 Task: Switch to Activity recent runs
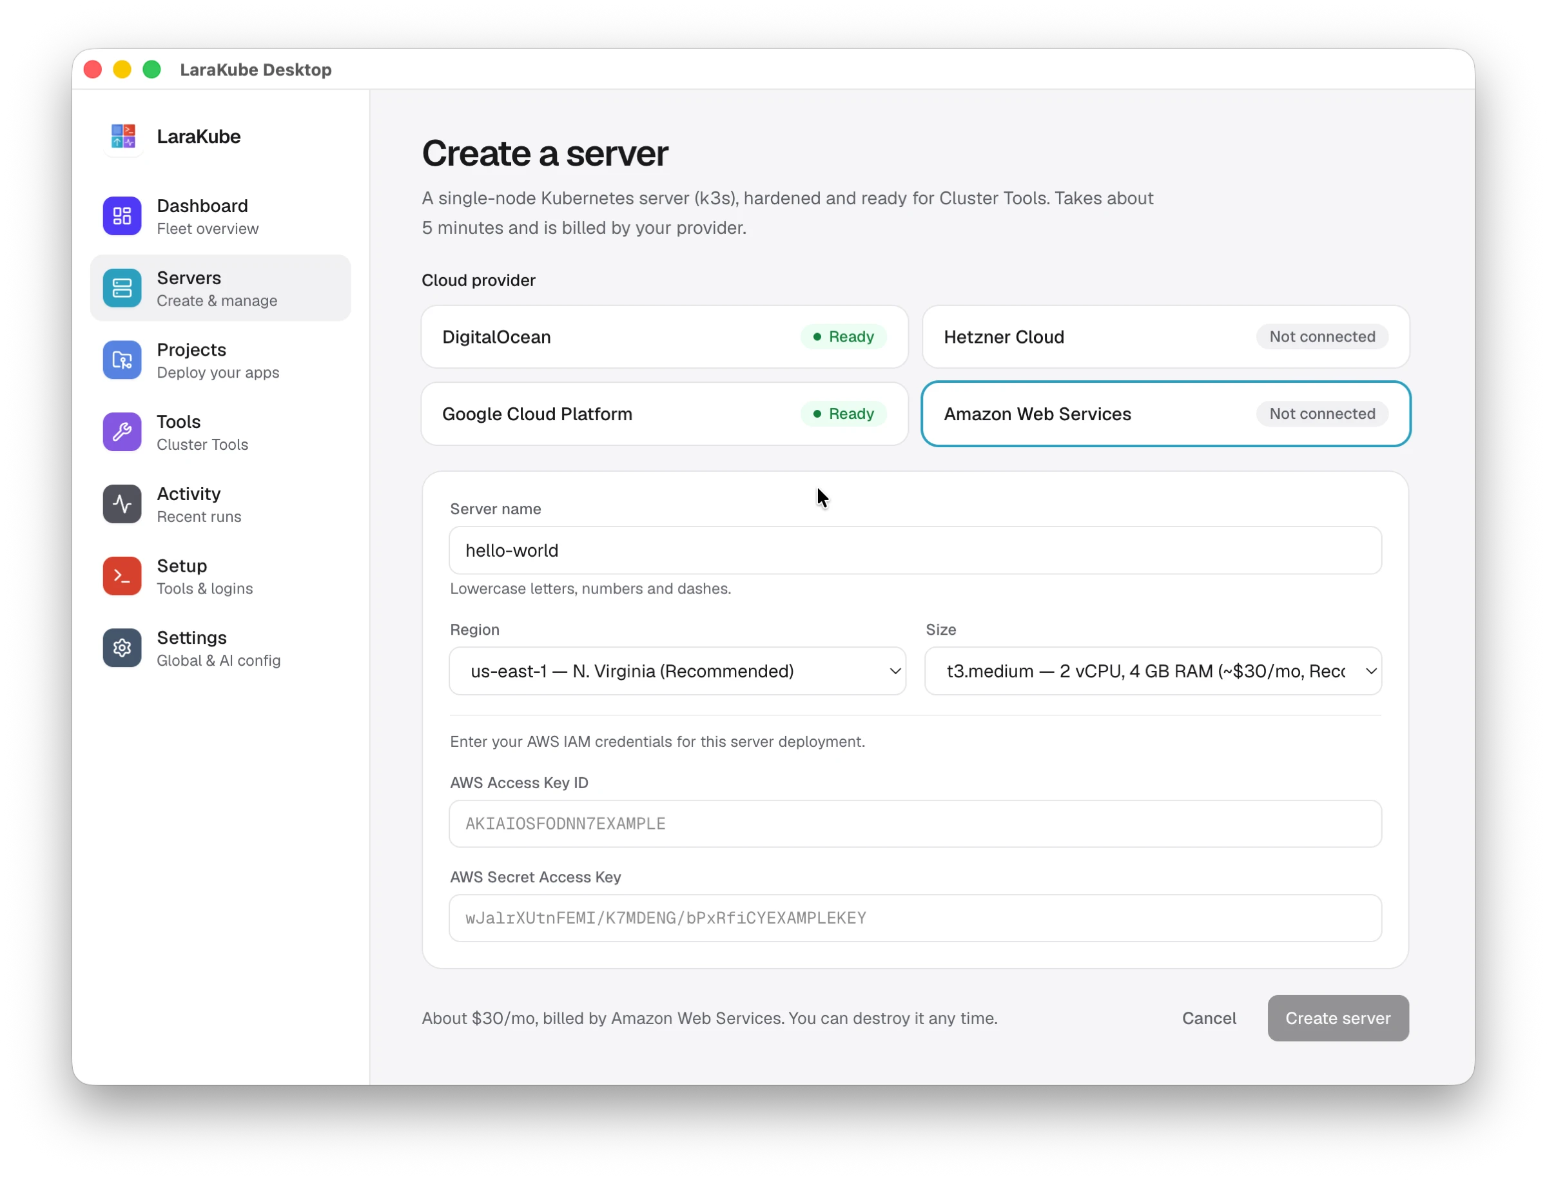220,505
